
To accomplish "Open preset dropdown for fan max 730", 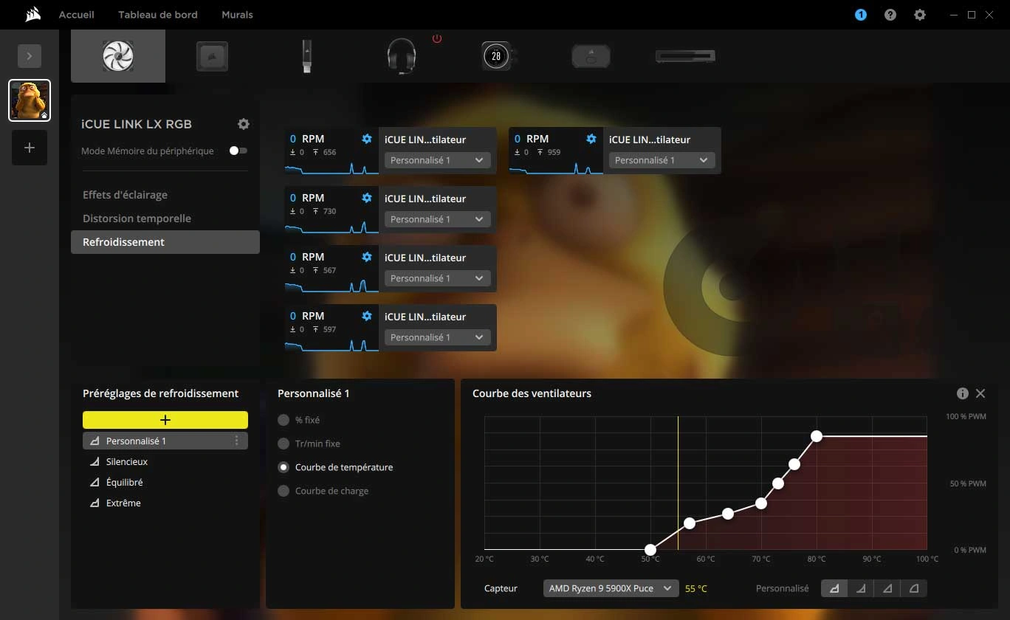I will point(437,219).
